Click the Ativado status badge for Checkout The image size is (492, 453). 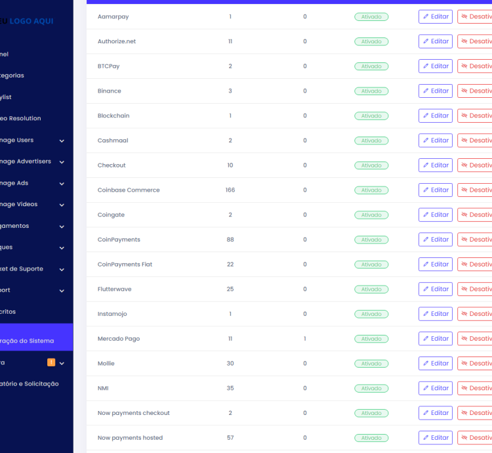[x=371, y=165]
